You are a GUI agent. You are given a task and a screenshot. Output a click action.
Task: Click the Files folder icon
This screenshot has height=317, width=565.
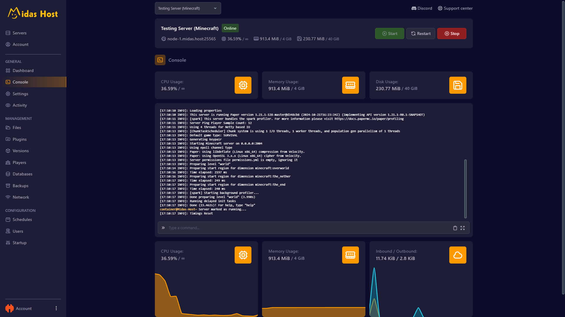[x=8, y=128]
